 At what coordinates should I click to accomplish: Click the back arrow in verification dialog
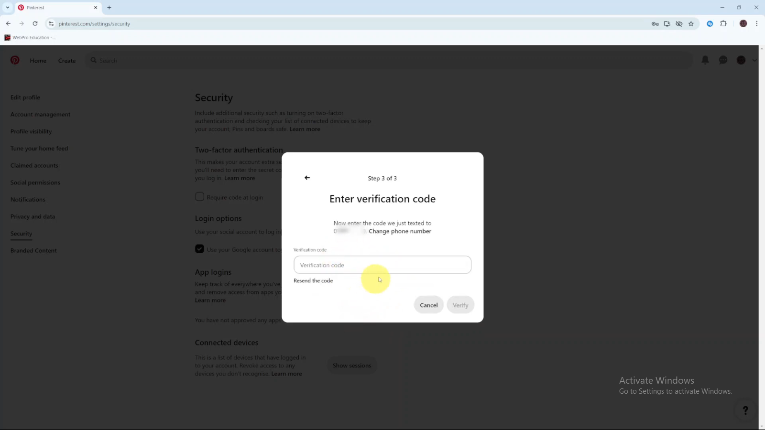click(307, 178)
